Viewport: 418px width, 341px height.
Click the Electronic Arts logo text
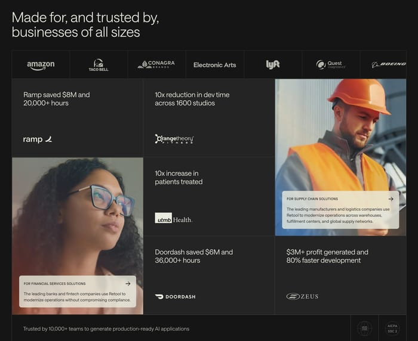[x=214, y=65]
